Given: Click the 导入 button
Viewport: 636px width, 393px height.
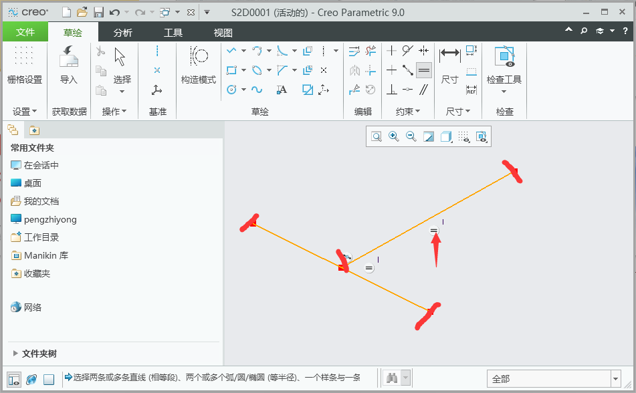Looking at the screenshot, I should point(68,65).
